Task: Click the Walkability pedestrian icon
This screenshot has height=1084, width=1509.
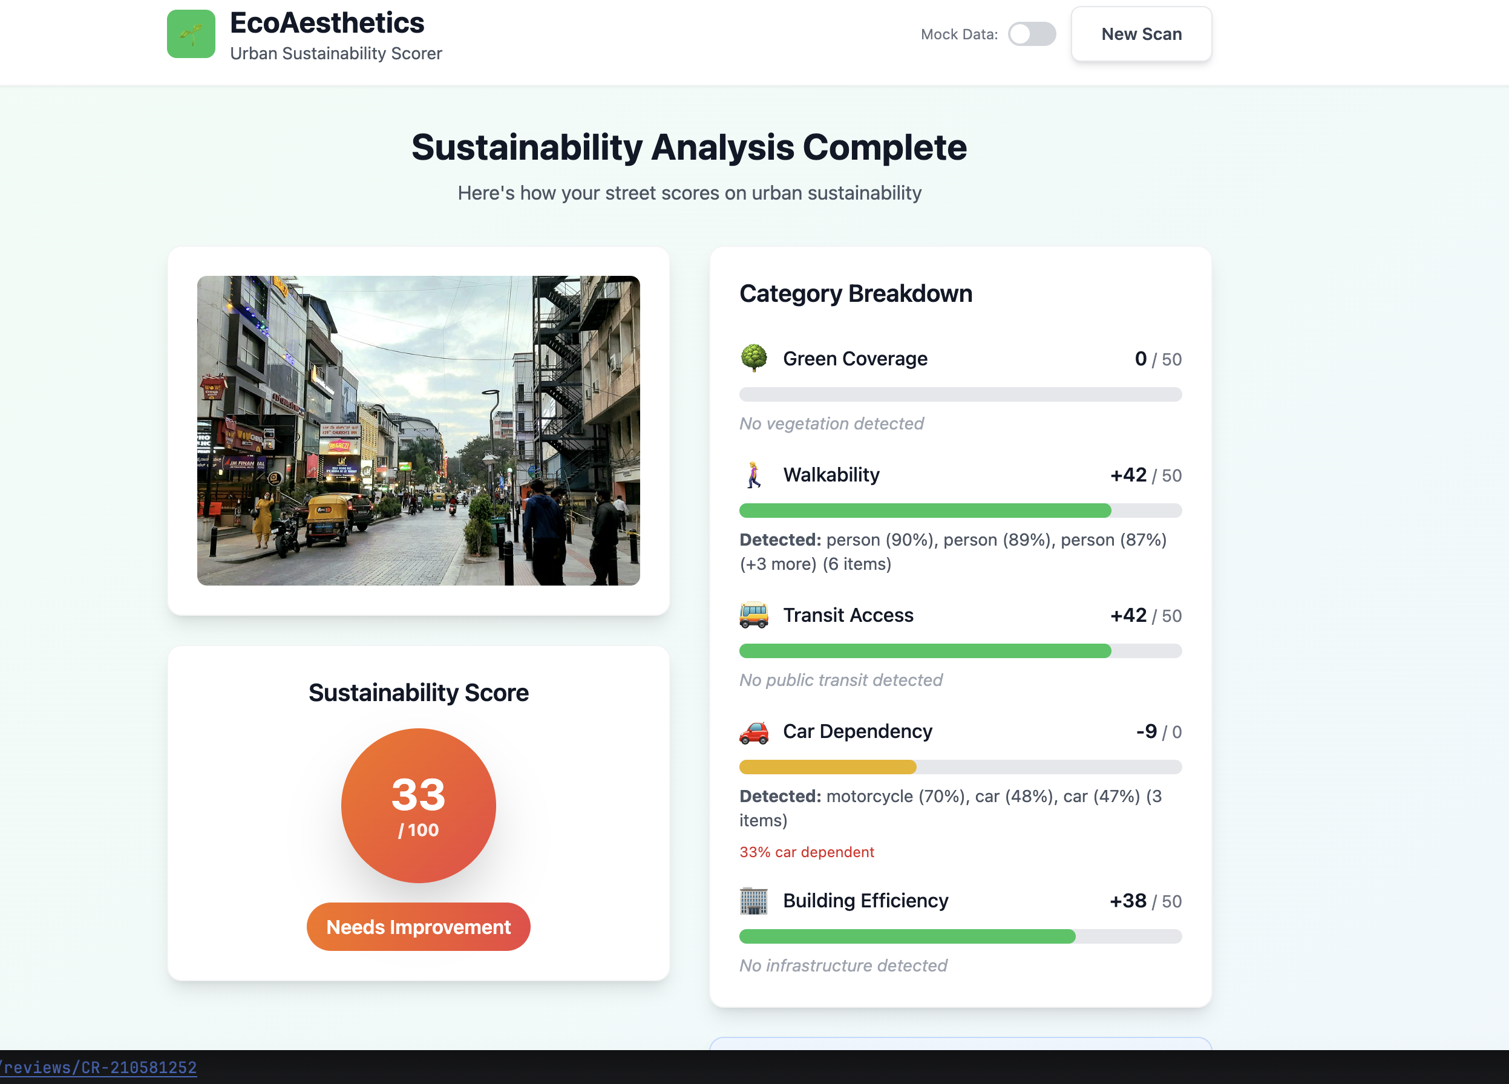Action: [753, 475]
